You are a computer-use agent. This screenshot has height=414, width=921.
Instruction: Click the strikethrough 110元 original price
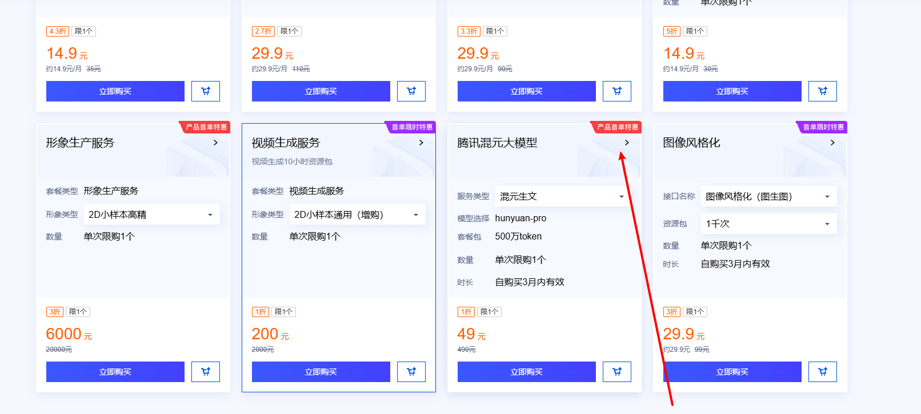tap(301, 69)
